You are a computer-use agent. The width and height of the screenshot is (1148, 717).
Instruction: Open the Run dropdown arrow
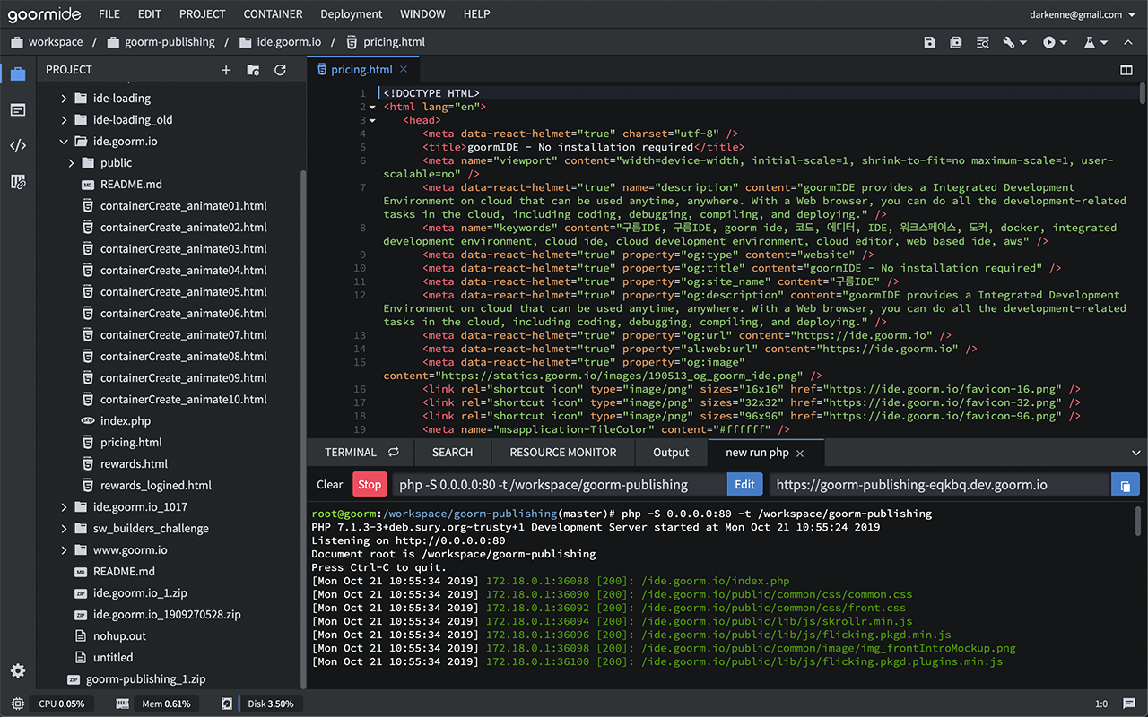coord(1063,41)
